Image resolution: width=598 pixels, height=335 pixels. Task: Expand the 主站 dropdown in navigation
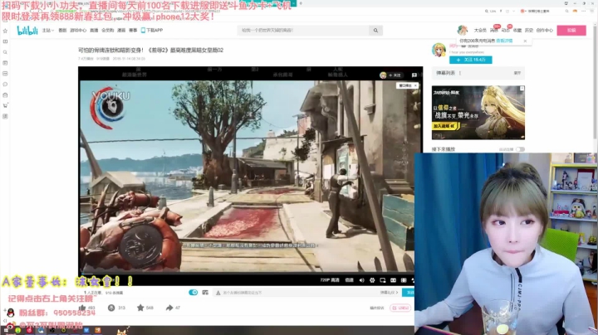click(x=47, y=31)
